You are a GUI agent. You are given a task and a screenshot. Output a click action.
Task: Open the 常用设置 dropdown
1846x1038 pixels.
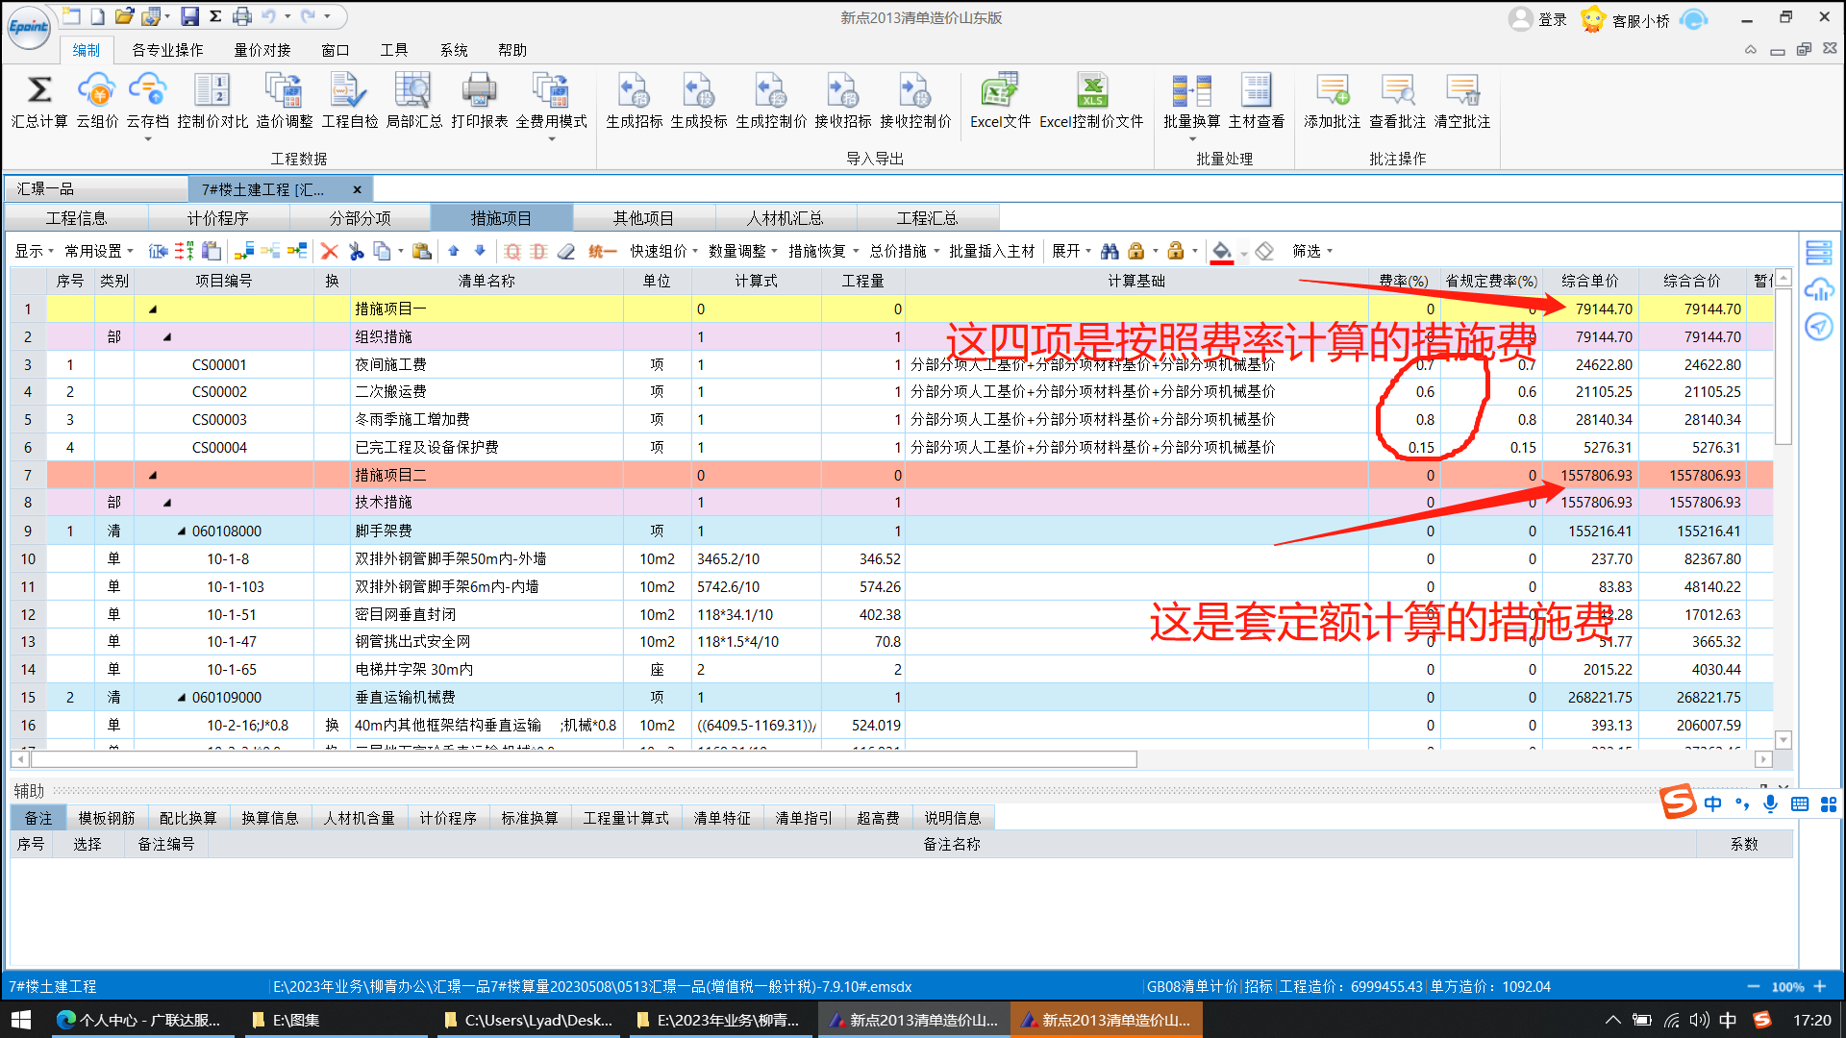(99, 252)
